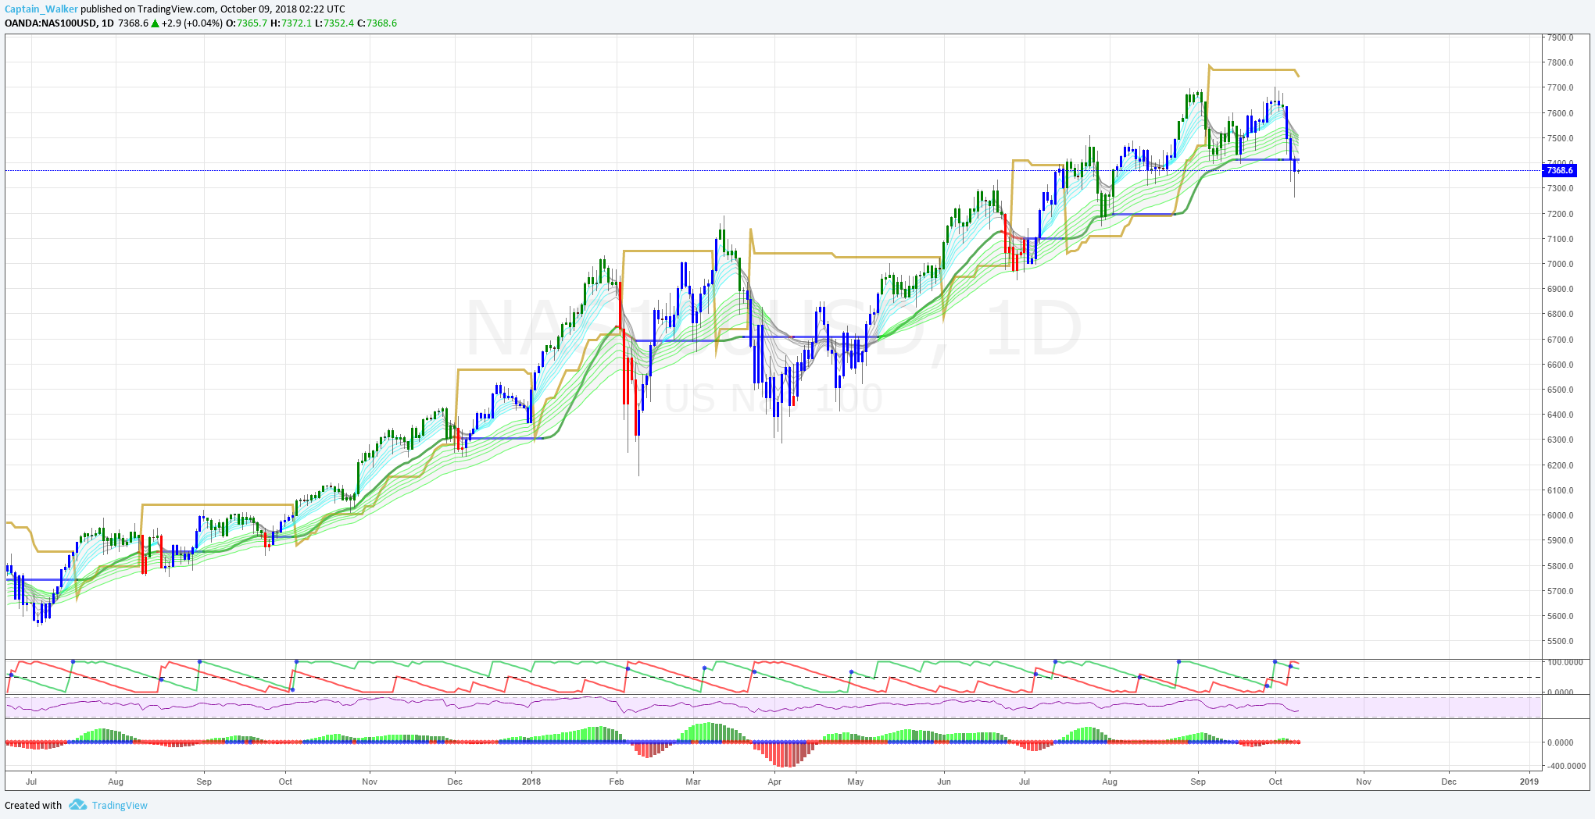Click the Nov label after Oct 2018

1364,782
